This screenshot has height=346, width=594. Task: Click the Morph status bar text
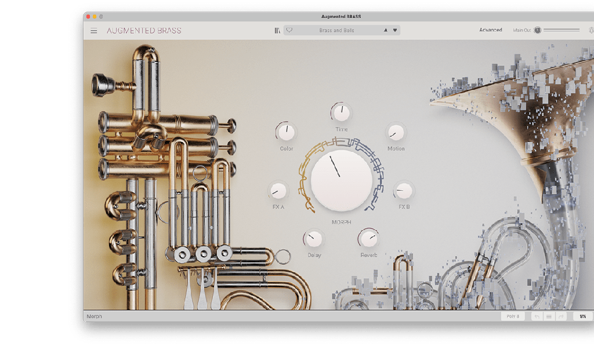[95, 316]
